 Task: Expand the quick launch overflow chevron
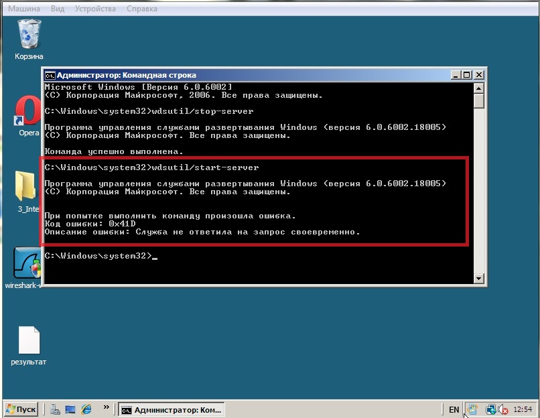pos(106,407)
